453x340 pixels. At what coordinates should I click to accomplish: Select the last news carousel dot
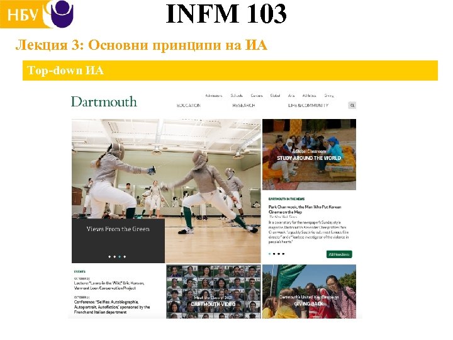[283, 254]
